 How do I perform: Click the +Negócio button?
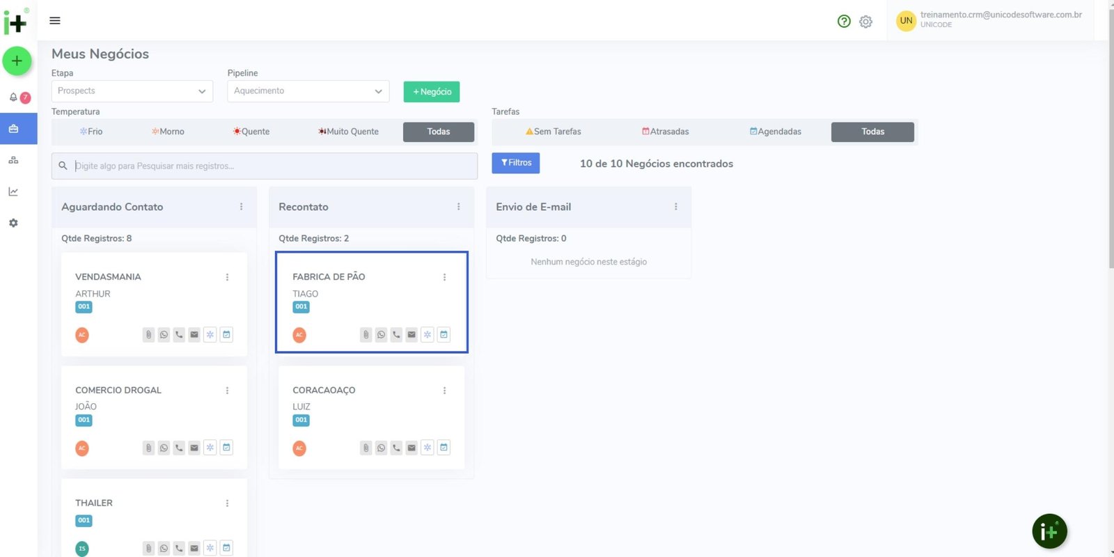coord(432,92)
